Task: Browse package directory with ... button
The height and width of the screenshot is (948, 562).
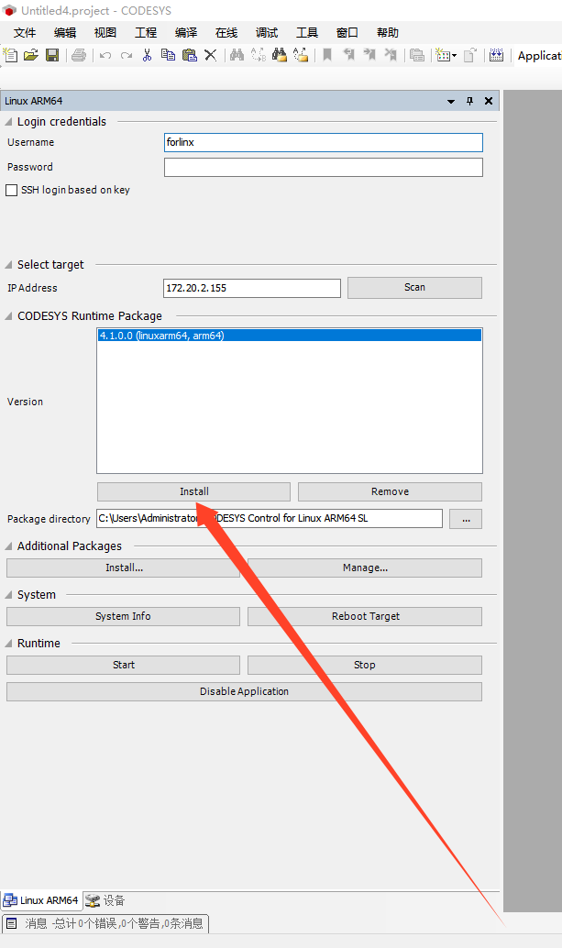Action: (466, 519)
